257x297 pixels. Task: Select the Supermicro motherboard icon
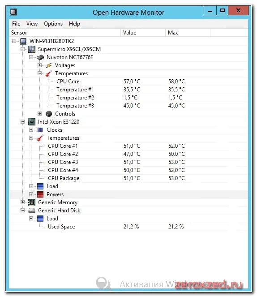click(x=32, y=49)
